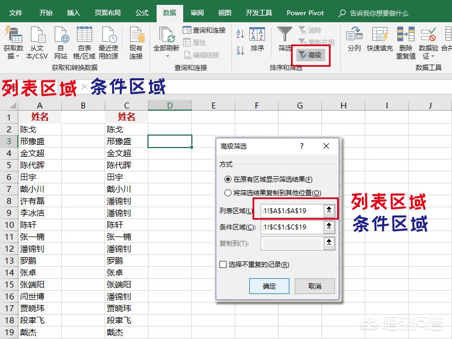Collapse dialog via 列表区域 range selector arrow

click(x=329, y=210)
